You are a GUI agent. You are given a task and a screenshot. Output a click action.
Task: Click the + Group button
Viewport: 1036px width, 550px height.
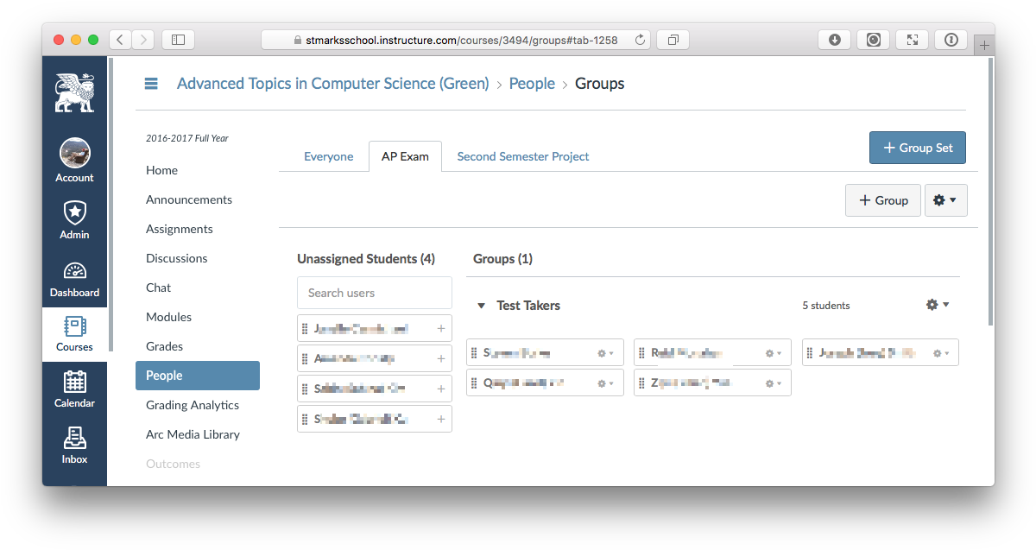[x=882, y=200]
